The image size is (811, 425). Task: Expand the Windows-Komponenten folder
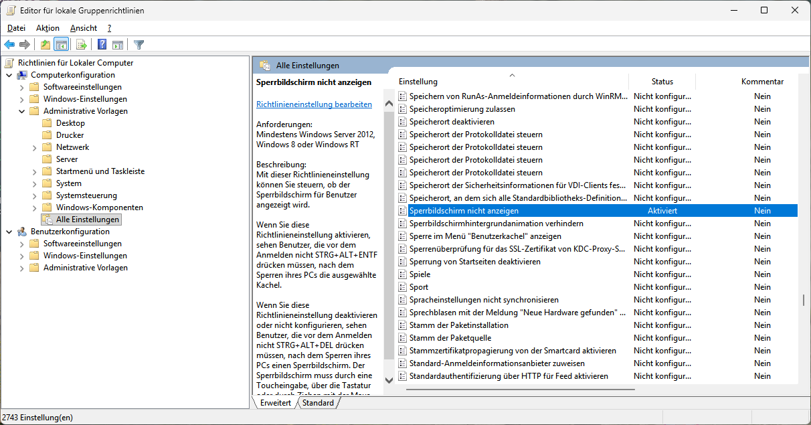(x=34, y=207)
